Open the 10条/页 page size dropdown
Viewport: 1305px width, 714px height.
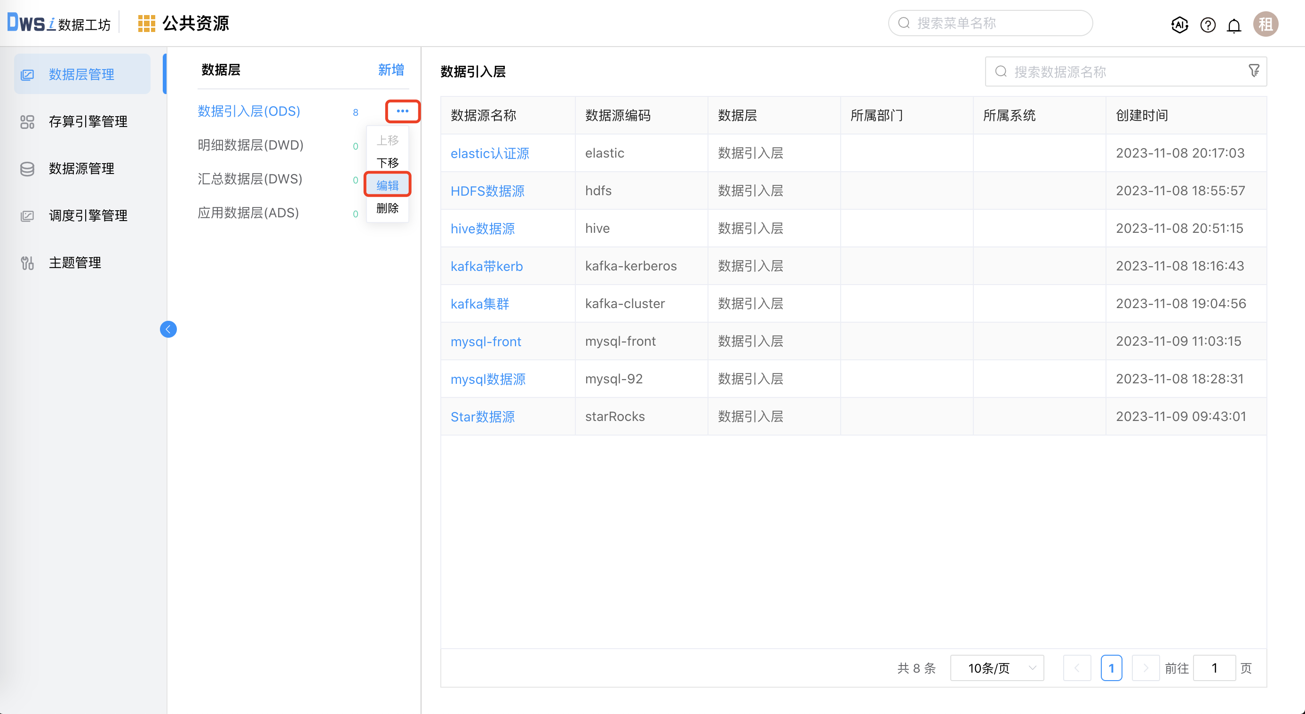[x=996, y=668]
